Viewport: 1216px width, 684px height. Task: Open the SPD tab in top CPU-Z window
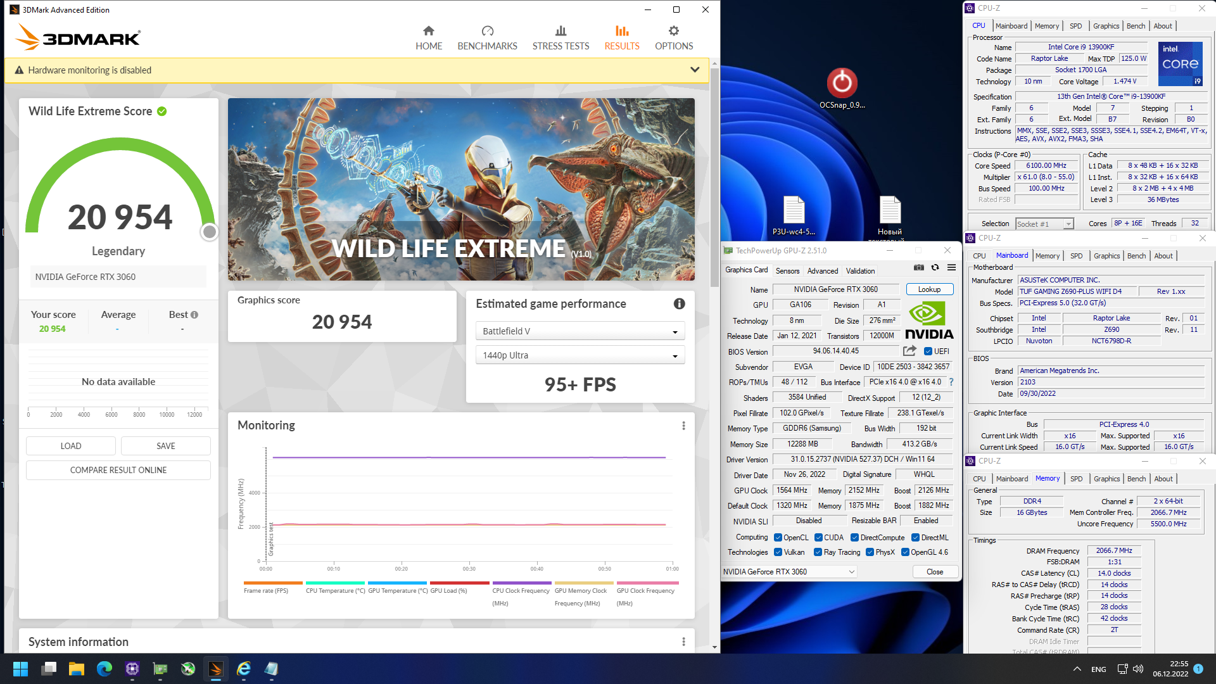point(1075,26)
